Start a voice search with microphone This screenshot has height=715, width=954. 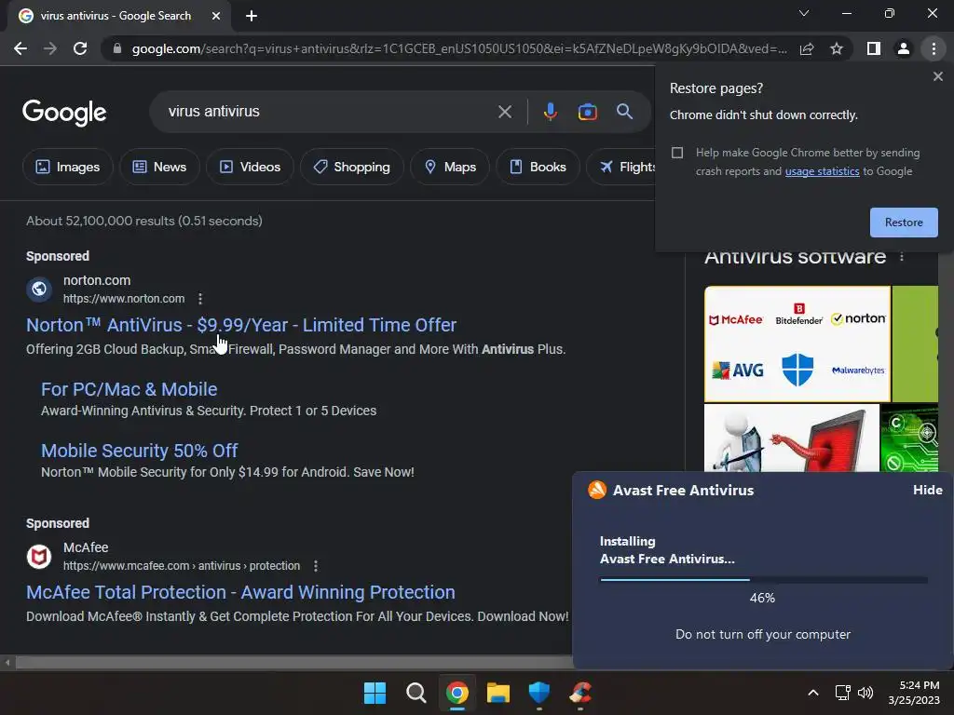550,112
